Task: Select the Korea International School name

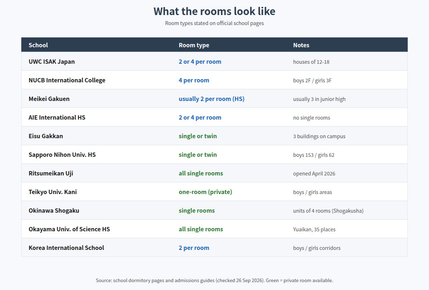Action: 66,248
